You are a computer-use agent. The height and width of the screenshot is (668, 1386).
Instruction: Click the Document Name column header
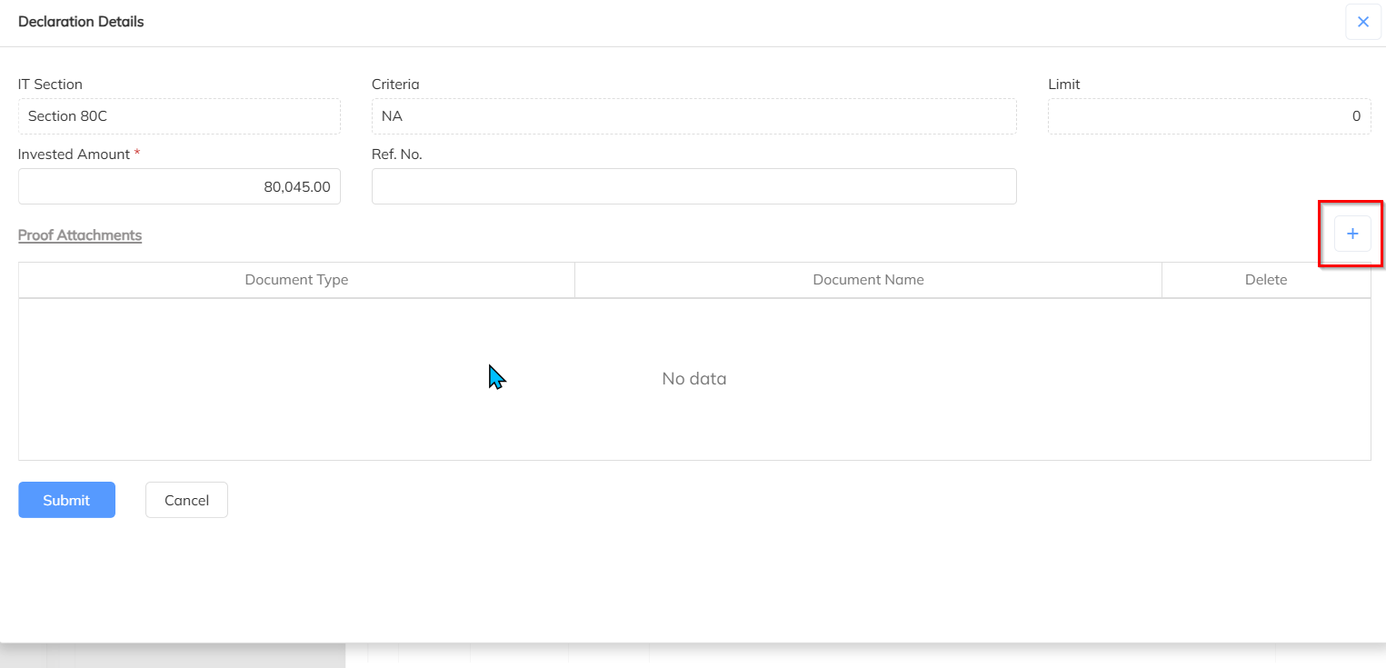pyautogui.click(x=868, y=280)
